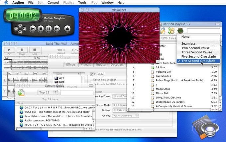Viewport: 226px width, 142px height.
Task: Click the CD disc icon in playlist toolbar
Action: point(163,31)
